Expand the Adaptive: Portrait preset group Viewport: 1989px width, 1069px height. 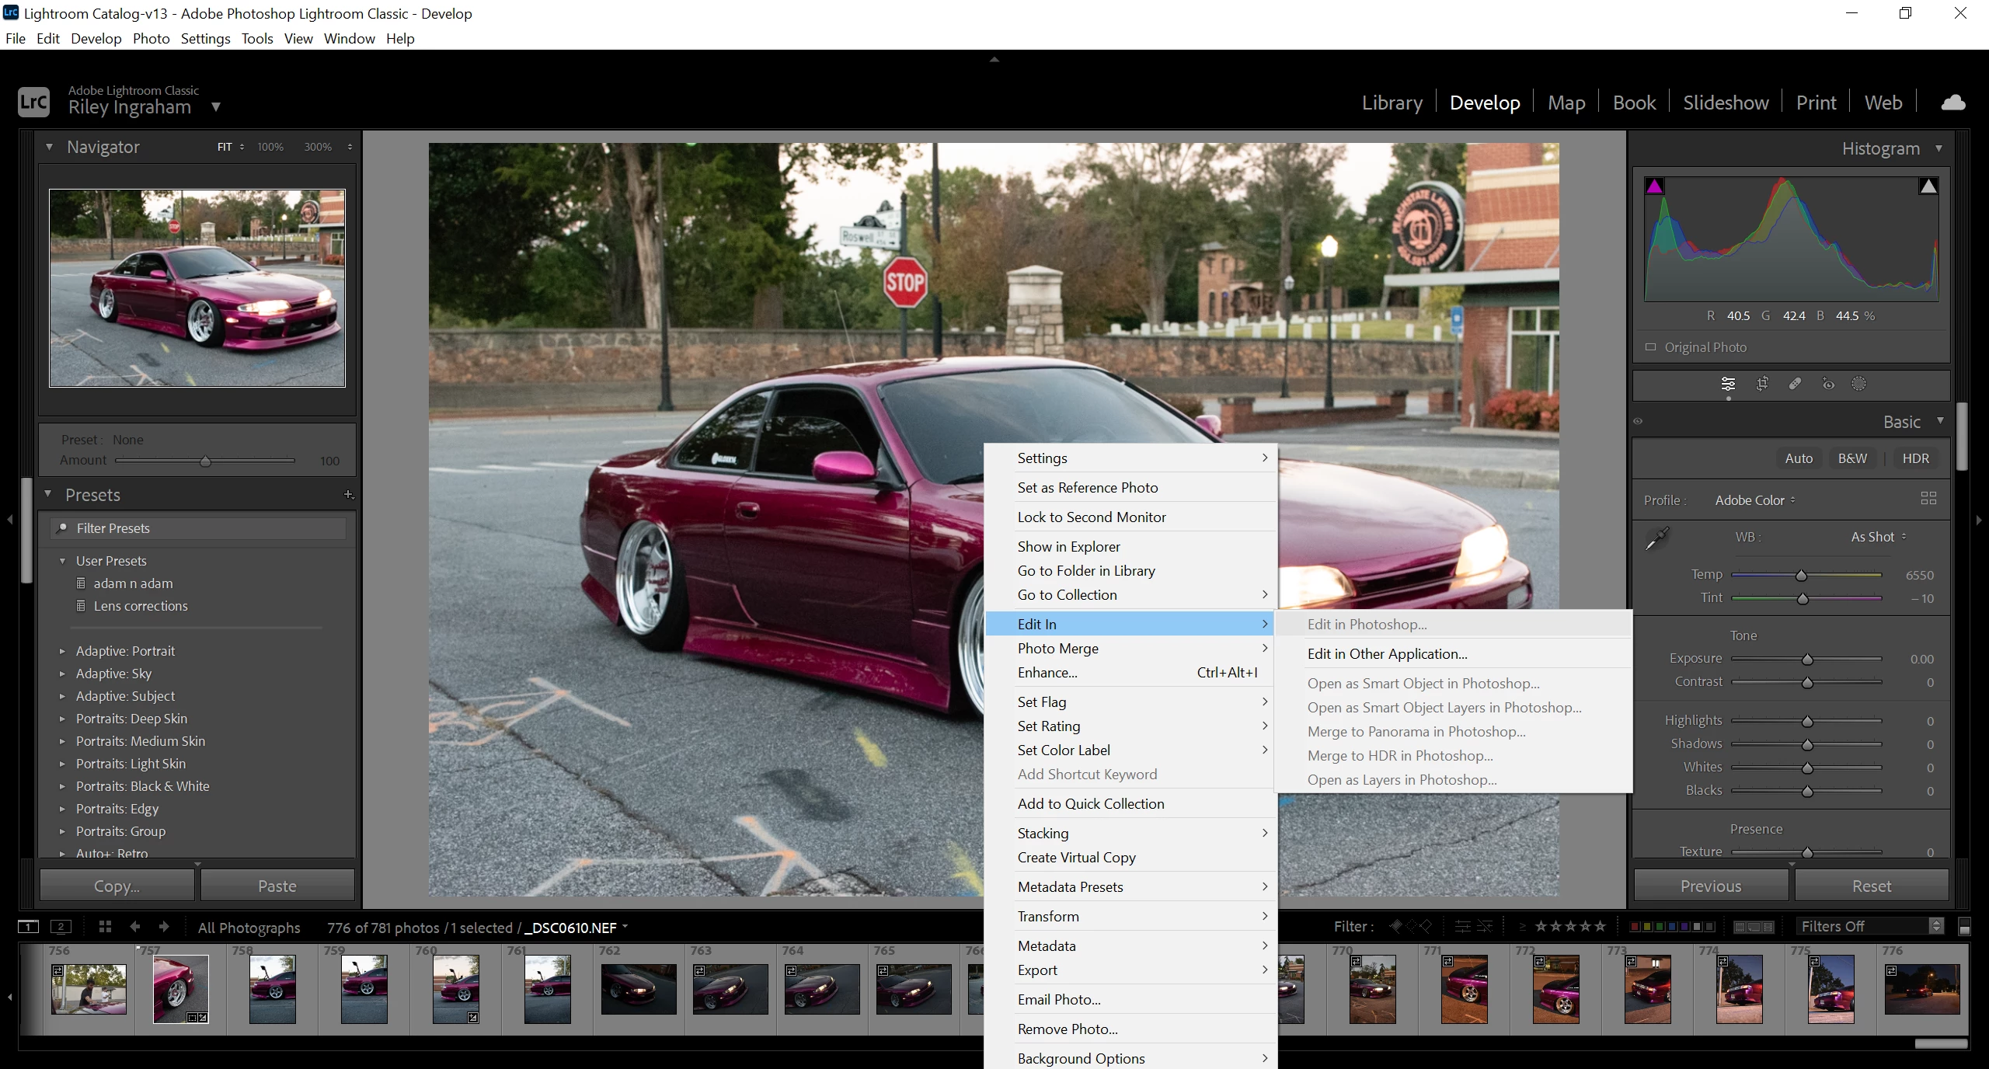click(x=63, y=651)
